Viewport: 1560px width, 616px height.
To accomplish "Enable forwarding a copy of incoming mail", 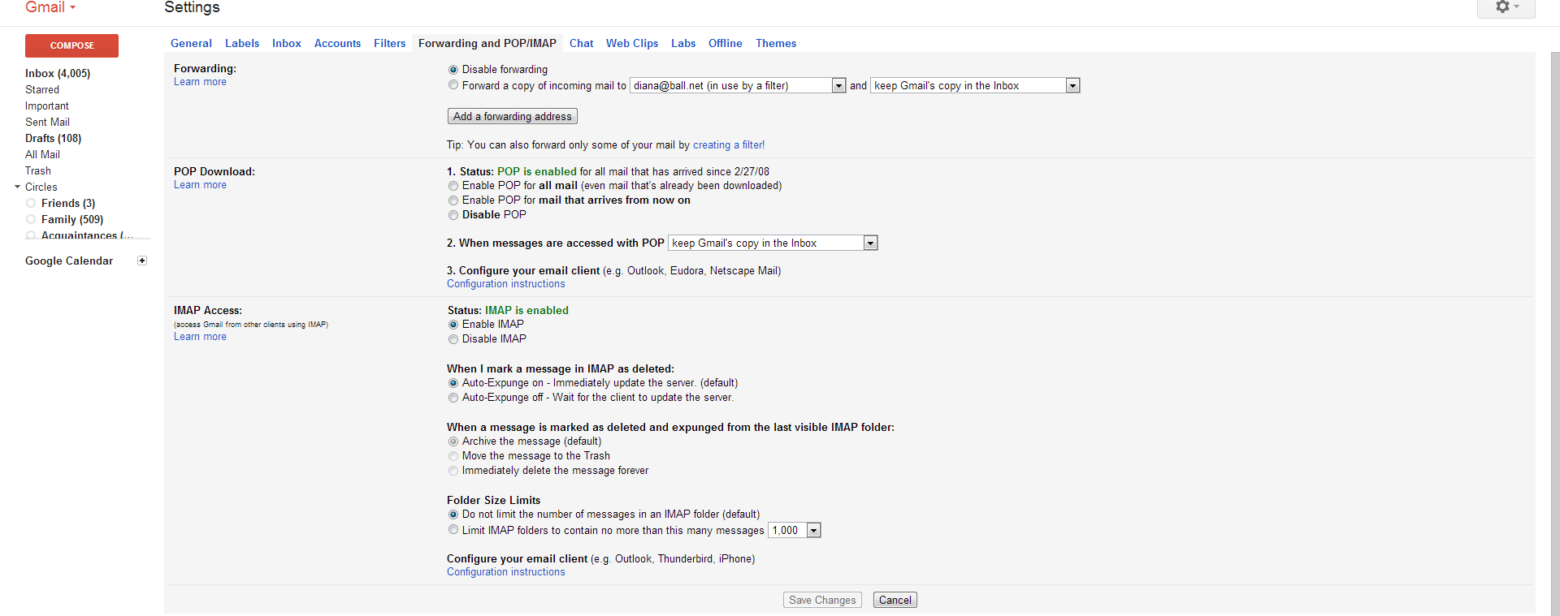I will 453,85.
